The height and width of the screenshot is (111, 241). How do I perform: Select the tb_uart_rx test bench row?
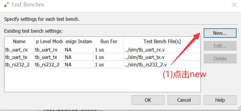102,49
